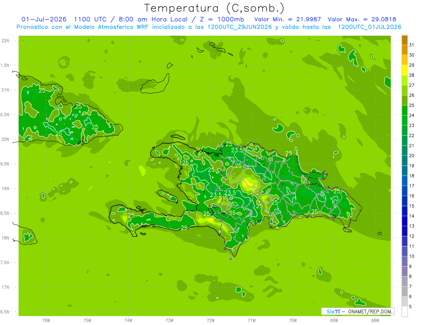The width and height of the screenshot is (421, 325).
Task: Click the '72W' longitude axis label
Action: click(210, 320)
